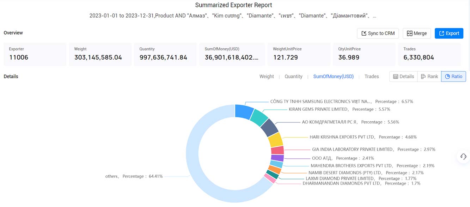Switch to the Weight metric tab
This screenshot has height=207, width=470.
267,77
